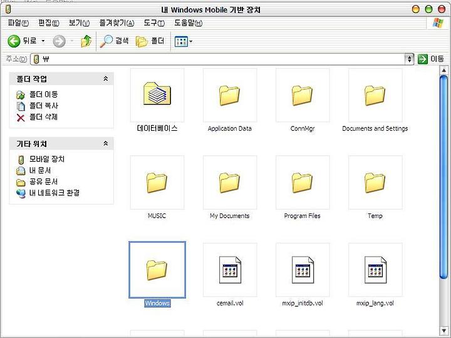Open the 도움말(H) menu
The image size is (451, 338).
click(188, 23)
